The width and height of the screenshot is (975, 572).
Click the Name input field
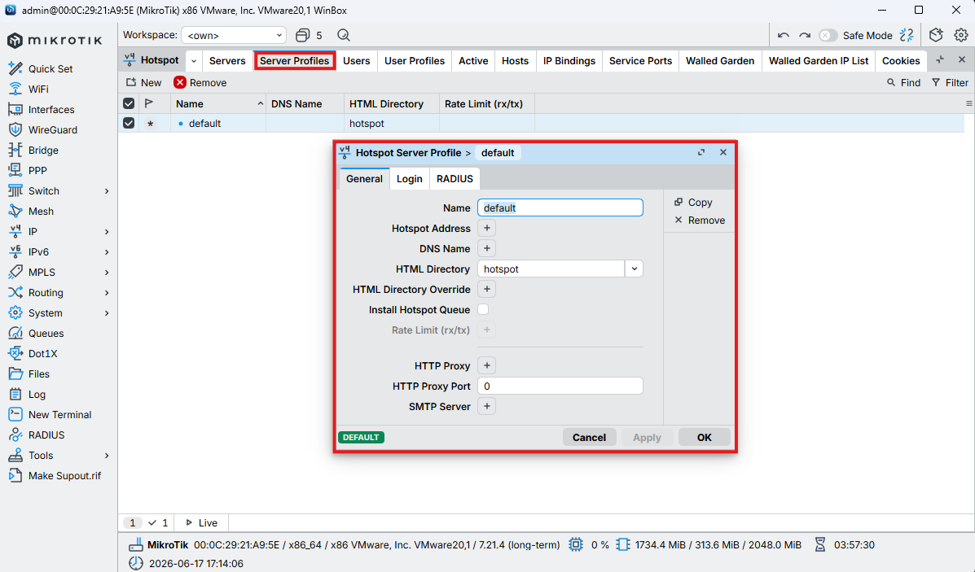pyautogui.click(x=560, y=207)
